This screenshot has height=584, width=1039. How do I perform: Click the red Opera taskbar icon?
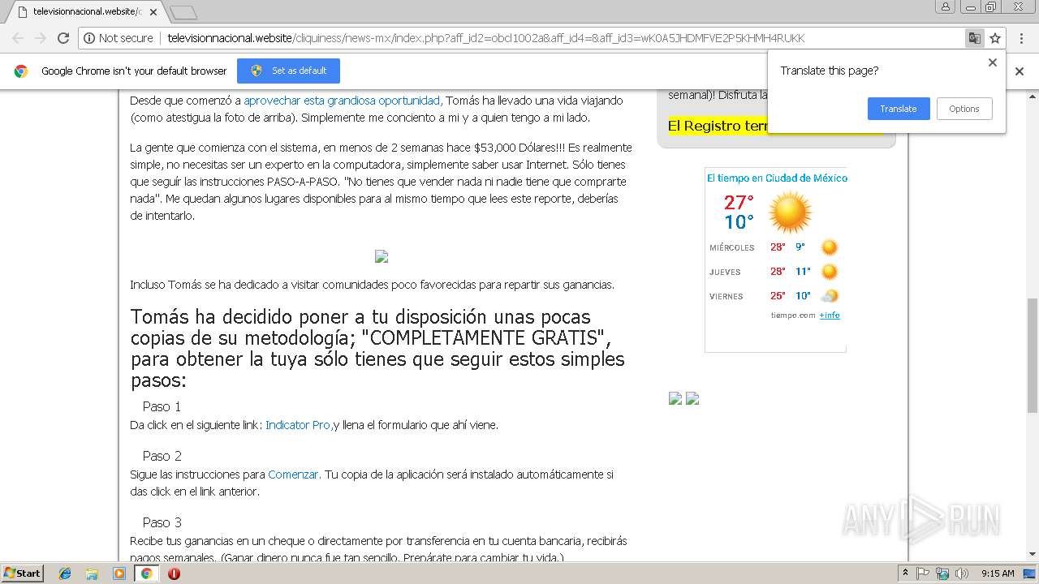point(174,573)
